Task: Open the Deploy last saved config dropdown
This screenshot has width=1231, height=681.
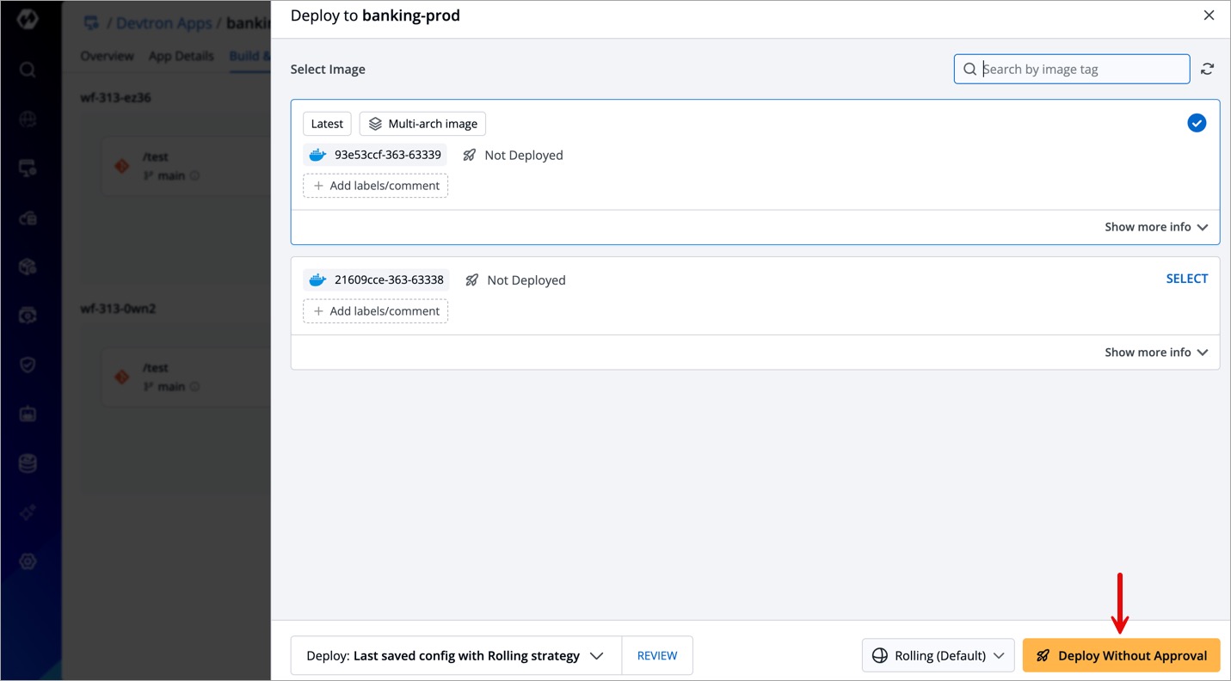Action: tap(455, 655)
